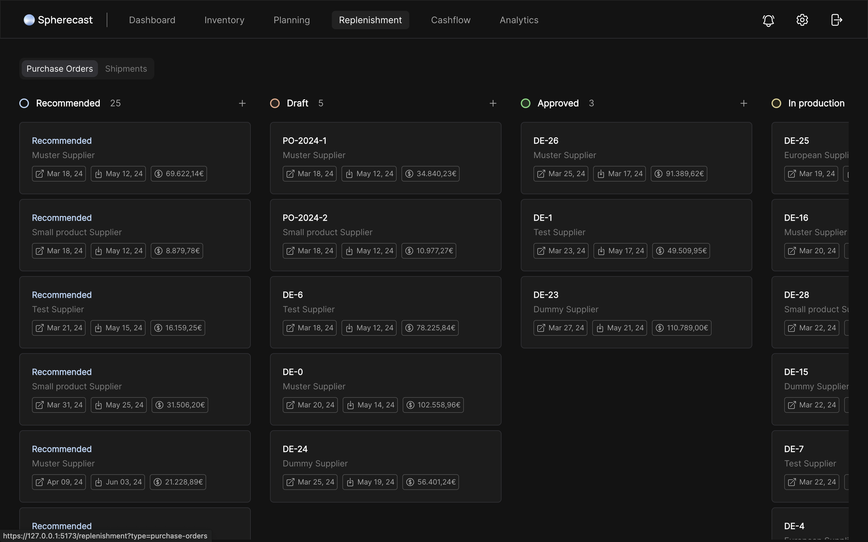Navigate to Inventory

tap(224, 20)
